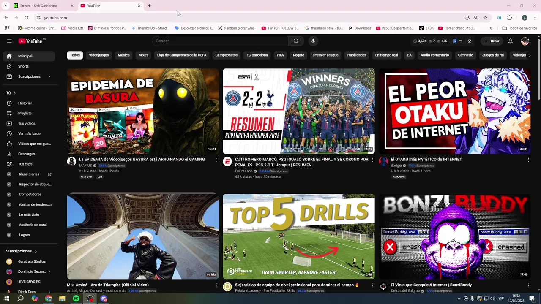541x304 pixels.
Task: Reload the page
Action: [26, 18]
